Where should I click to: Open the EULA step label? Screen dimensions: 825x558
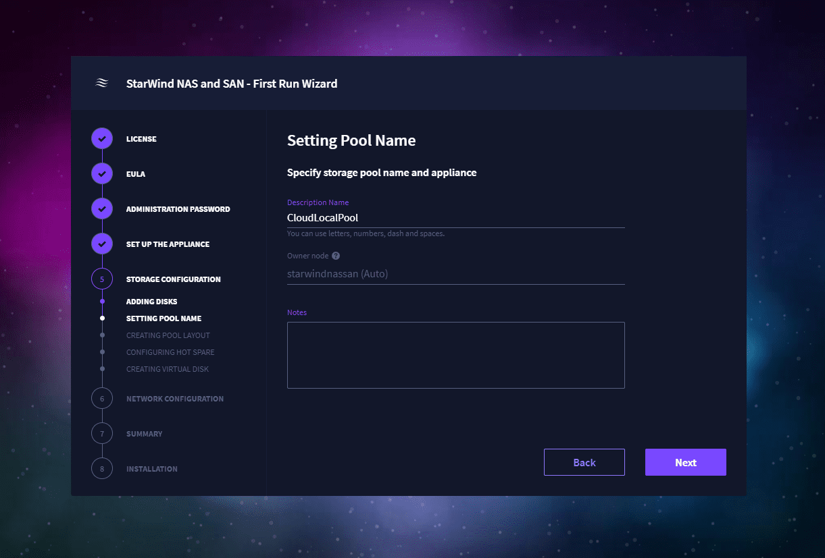tap(136, 174)
